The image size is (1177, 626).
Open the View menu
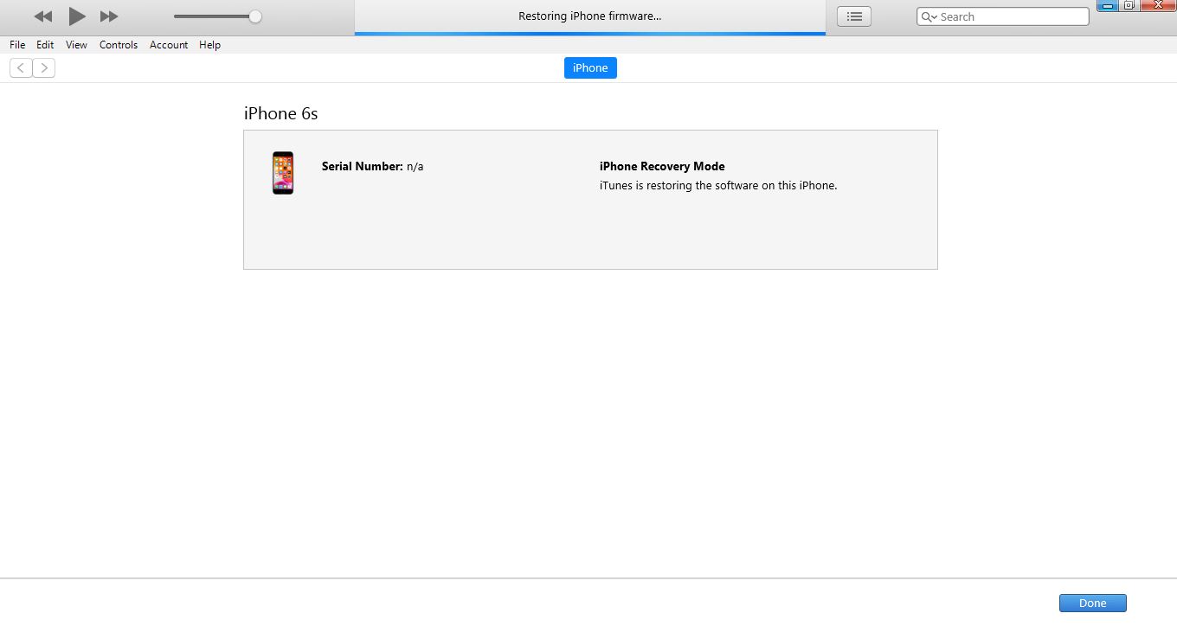pos(76,45)
